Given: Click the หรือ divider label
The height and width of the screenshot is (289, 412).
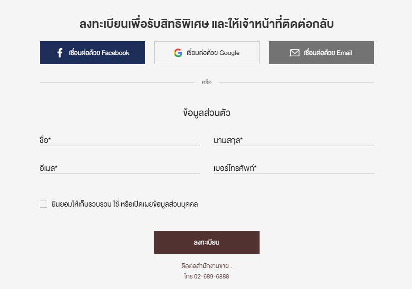Looking at the screenshot, I should point(206,82).
